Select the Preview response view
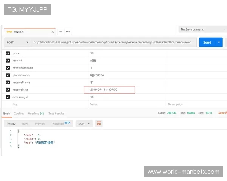This screenshot has height=181, width=227. click(40, 124)
